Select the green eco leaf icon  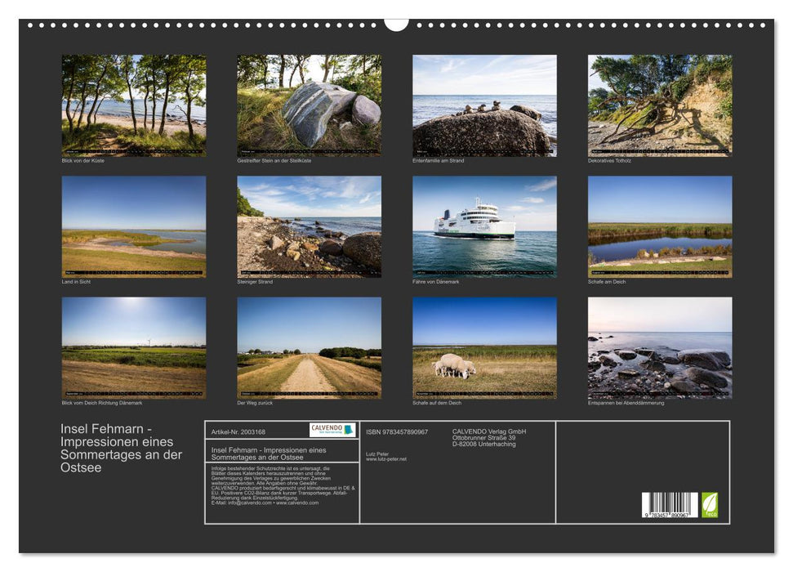pyautogui.click(x=710, y=503)
